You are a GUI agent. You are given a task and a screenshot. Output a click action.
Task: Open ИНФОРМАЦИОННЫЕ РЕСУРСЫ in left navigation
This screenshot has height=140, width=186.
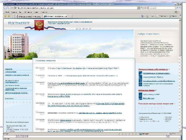click(16, 93)
